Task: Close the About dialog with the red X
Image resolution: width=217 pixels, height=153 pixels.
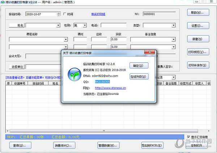Action: [150, 52]
